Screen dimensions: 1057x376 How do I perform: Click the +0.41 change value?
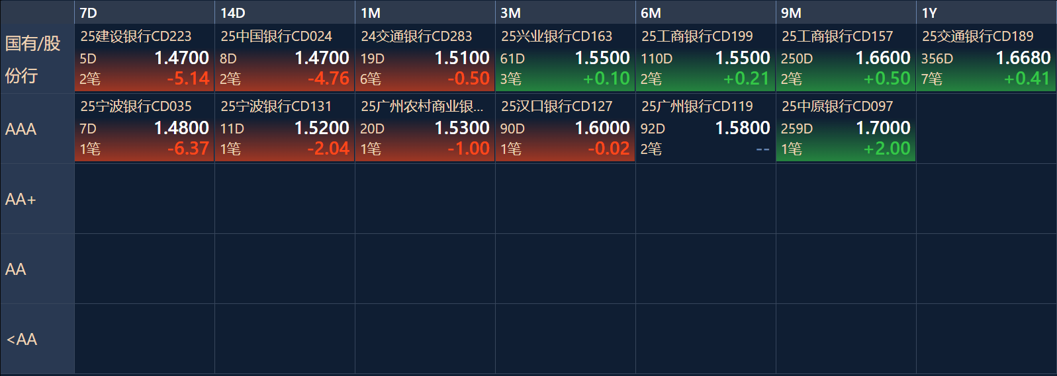(x=1027, y=79)
